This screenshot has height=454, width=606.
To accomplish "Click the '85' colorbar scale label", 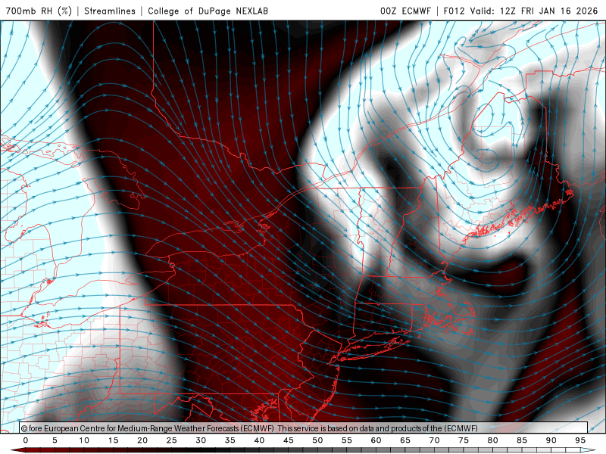I will point(522,440).
